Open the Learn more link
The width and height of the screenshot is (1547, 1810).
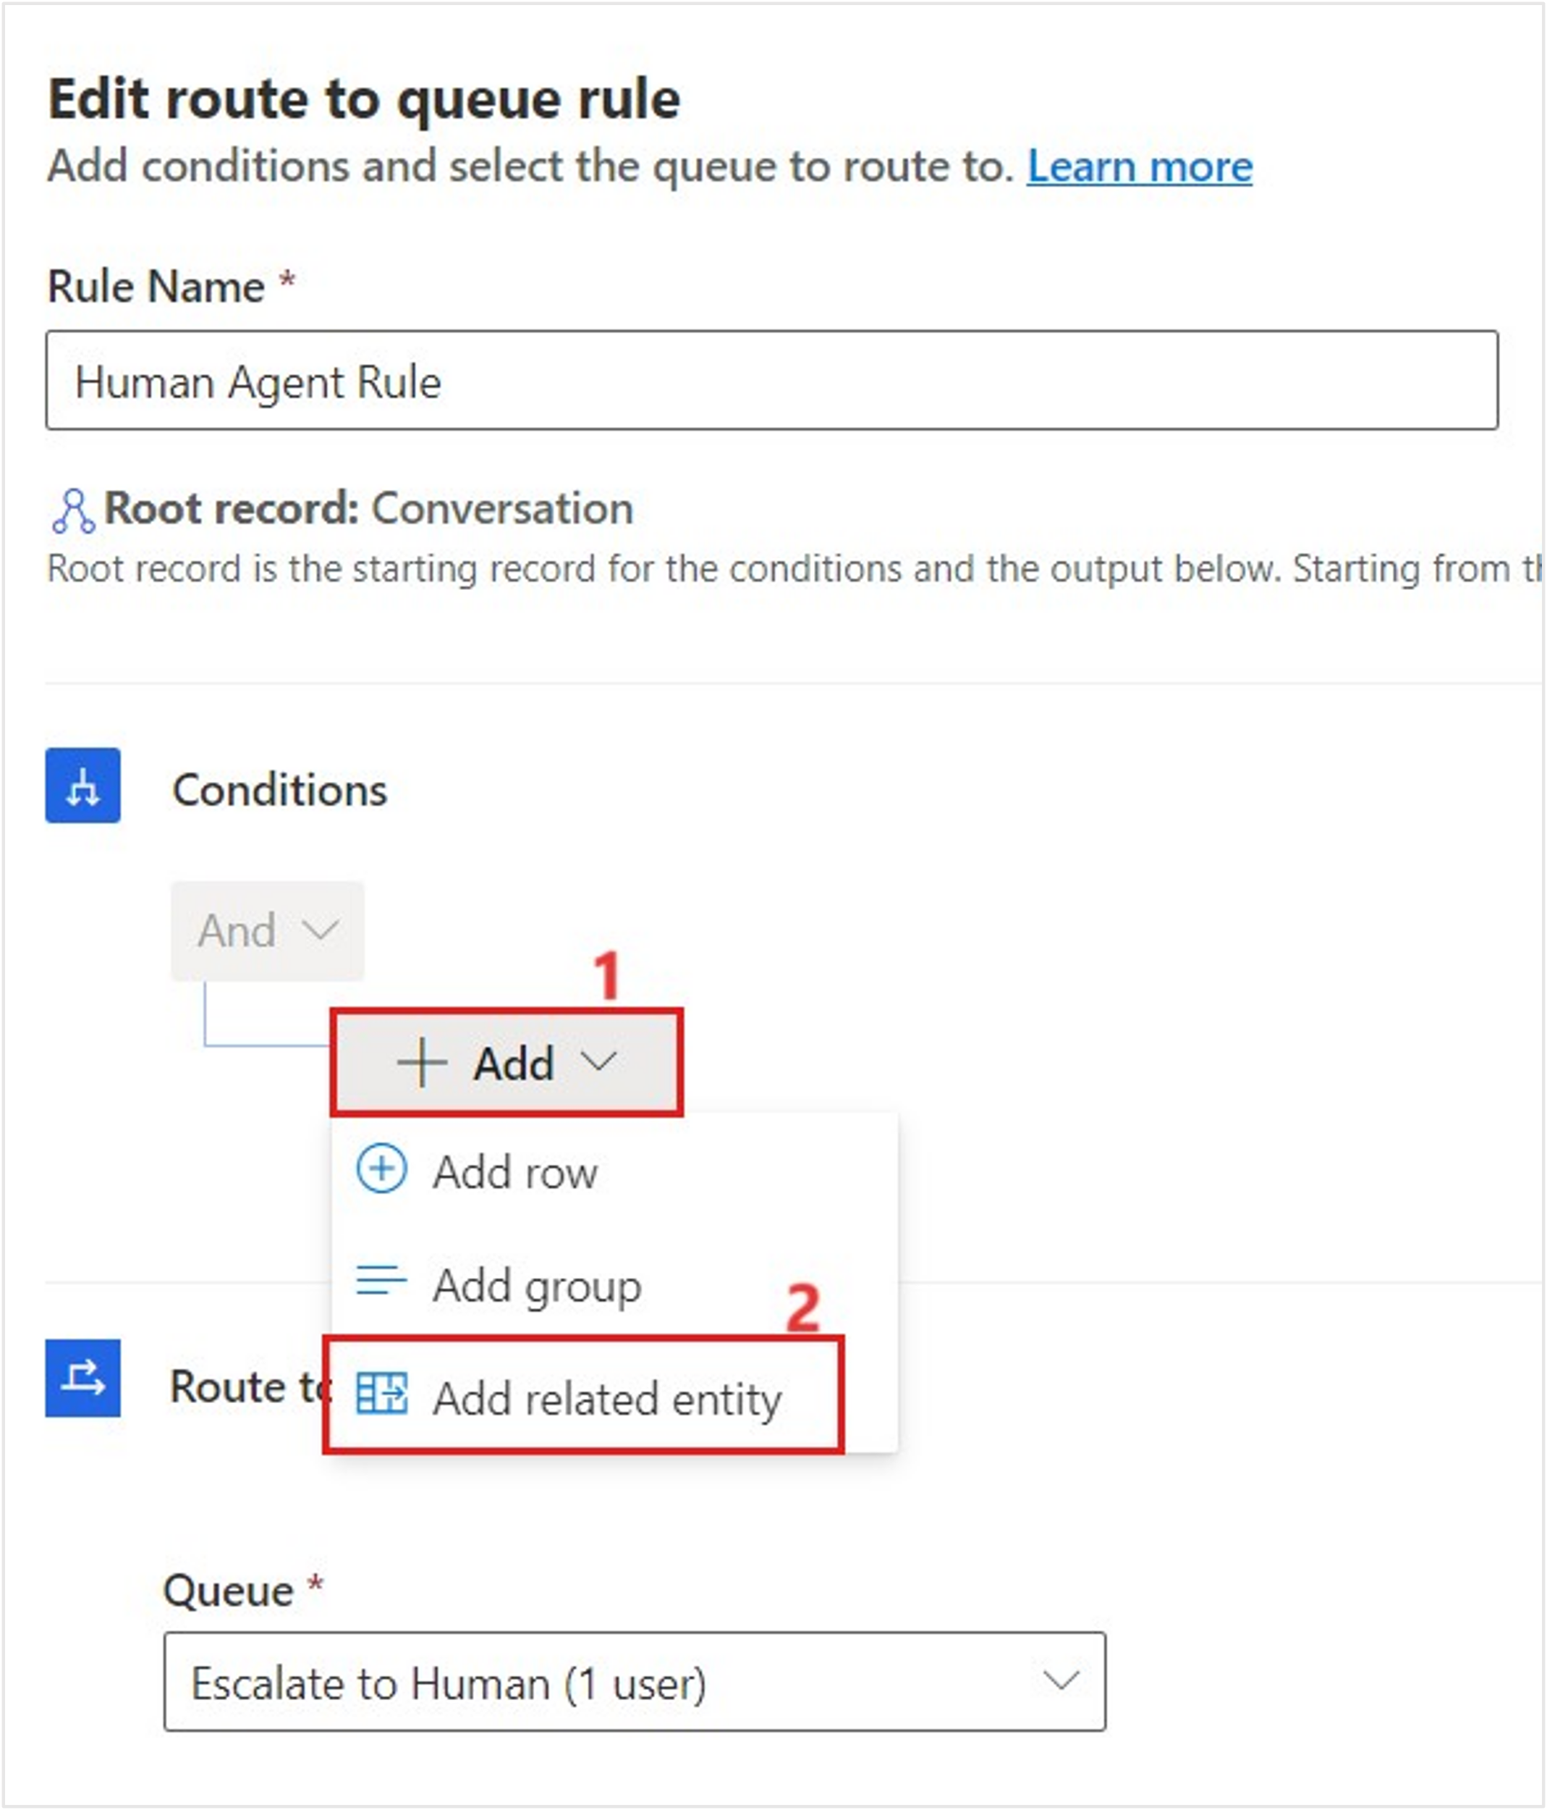1140,166
